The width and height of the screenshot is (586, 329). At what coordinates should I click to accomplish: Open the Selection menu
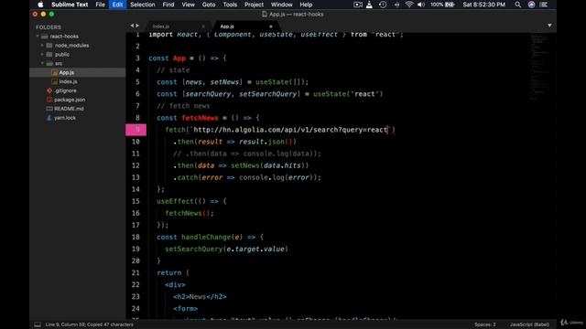click(x=143, y=5)
